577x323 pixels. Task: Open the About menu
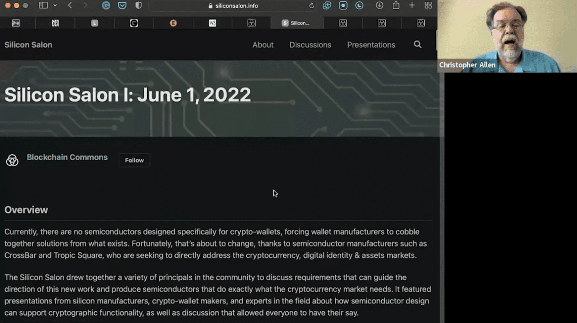(x=263, y=45)
